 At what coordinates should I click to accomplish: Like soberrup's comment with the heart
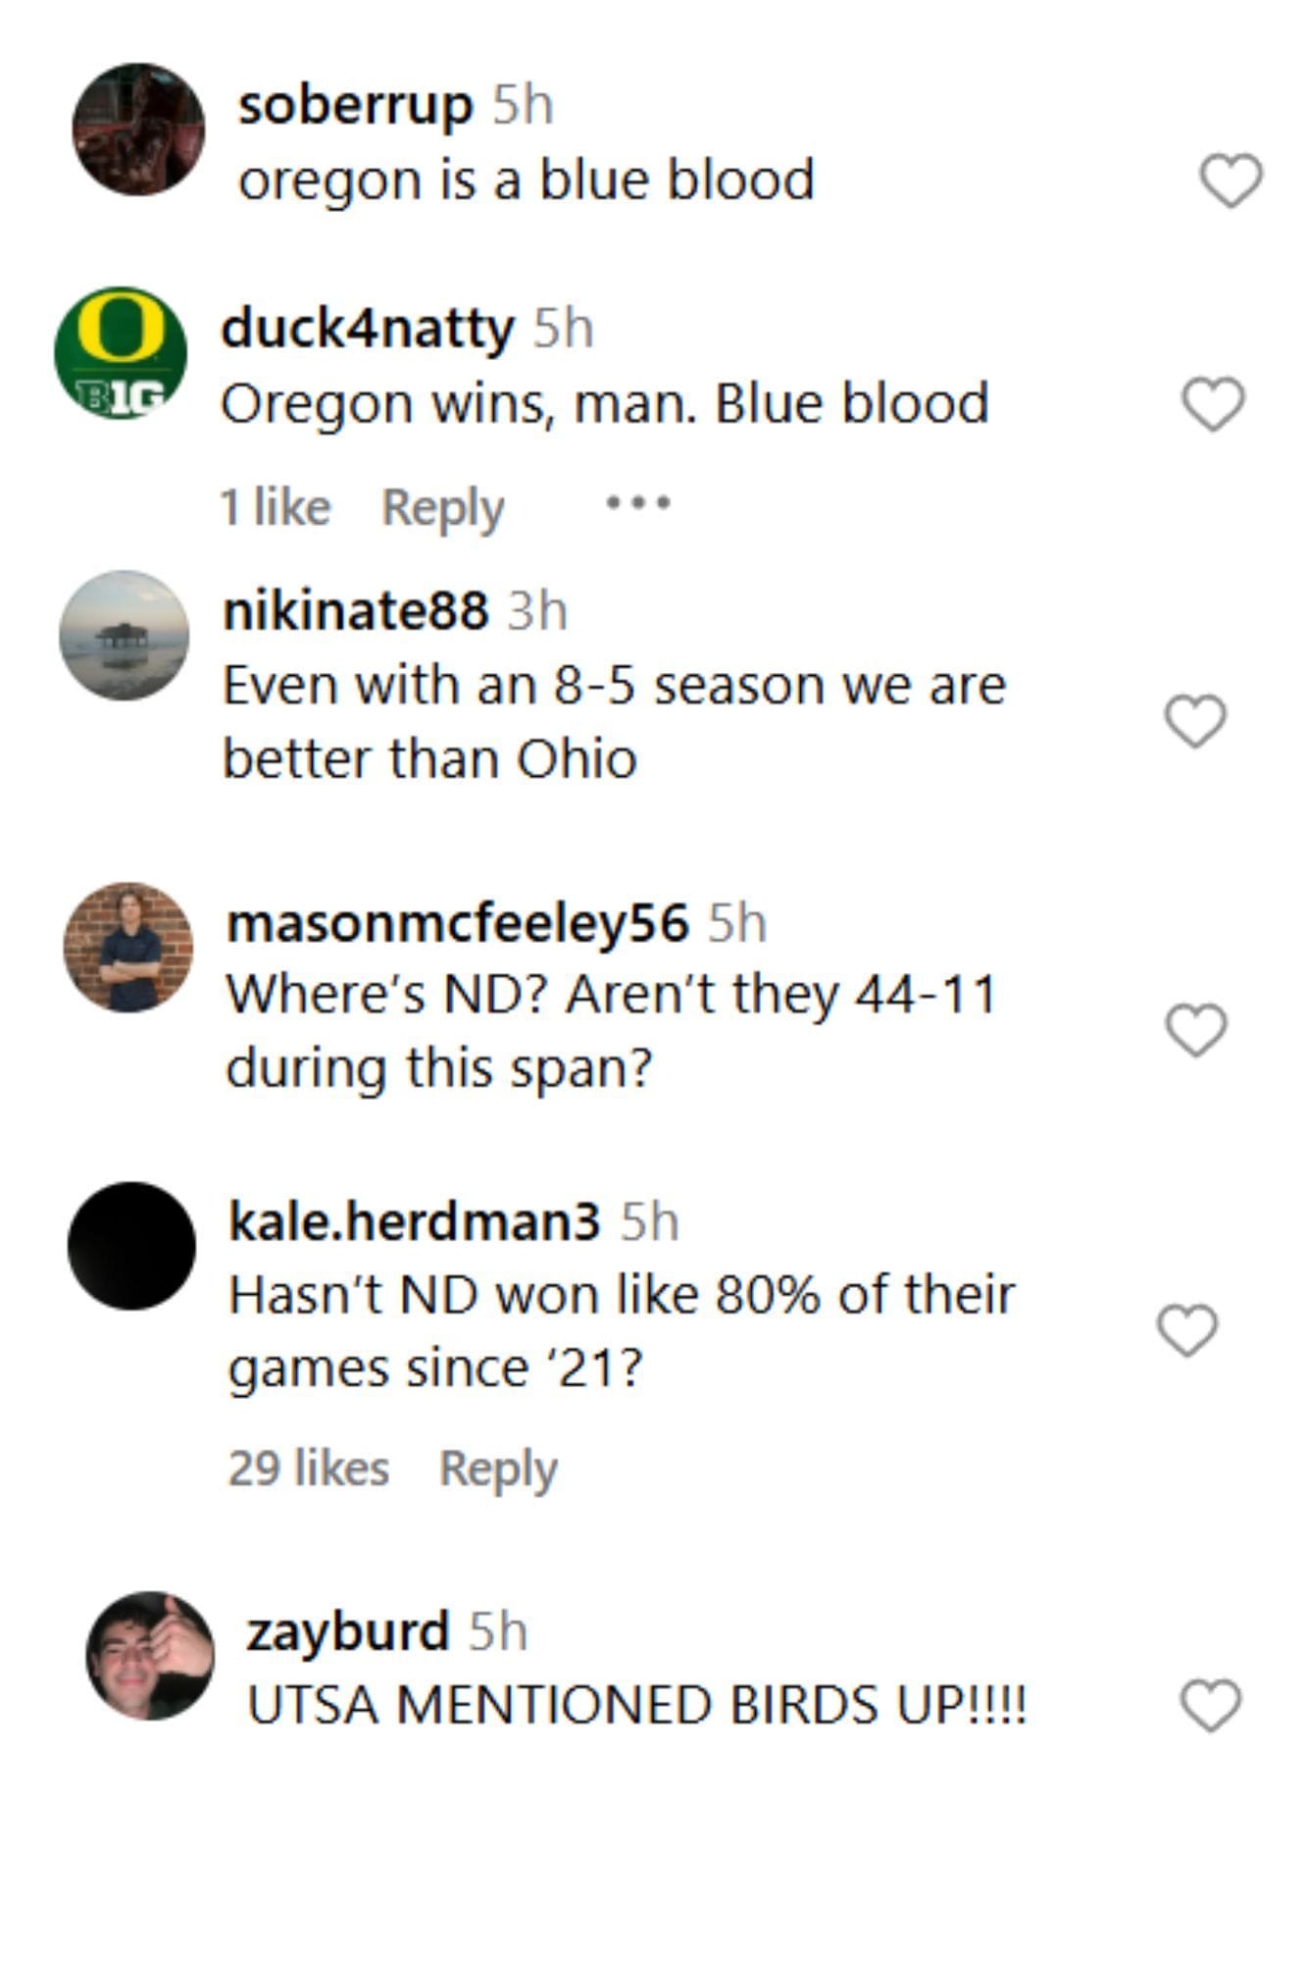click(1231, 181)
